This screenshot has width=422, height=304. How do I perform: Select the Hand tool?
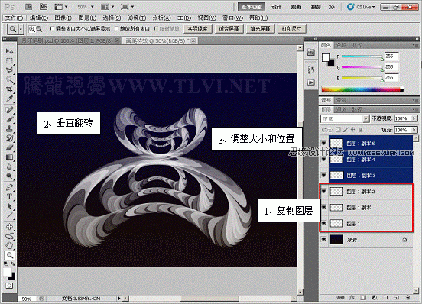point(9,245)
